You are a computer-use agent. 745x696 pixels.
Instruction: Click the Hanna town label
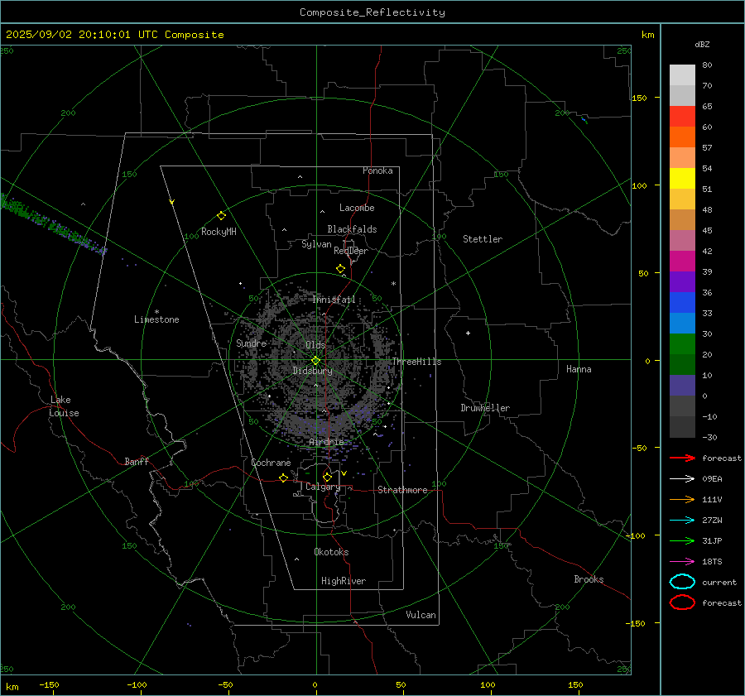[579, 369]
